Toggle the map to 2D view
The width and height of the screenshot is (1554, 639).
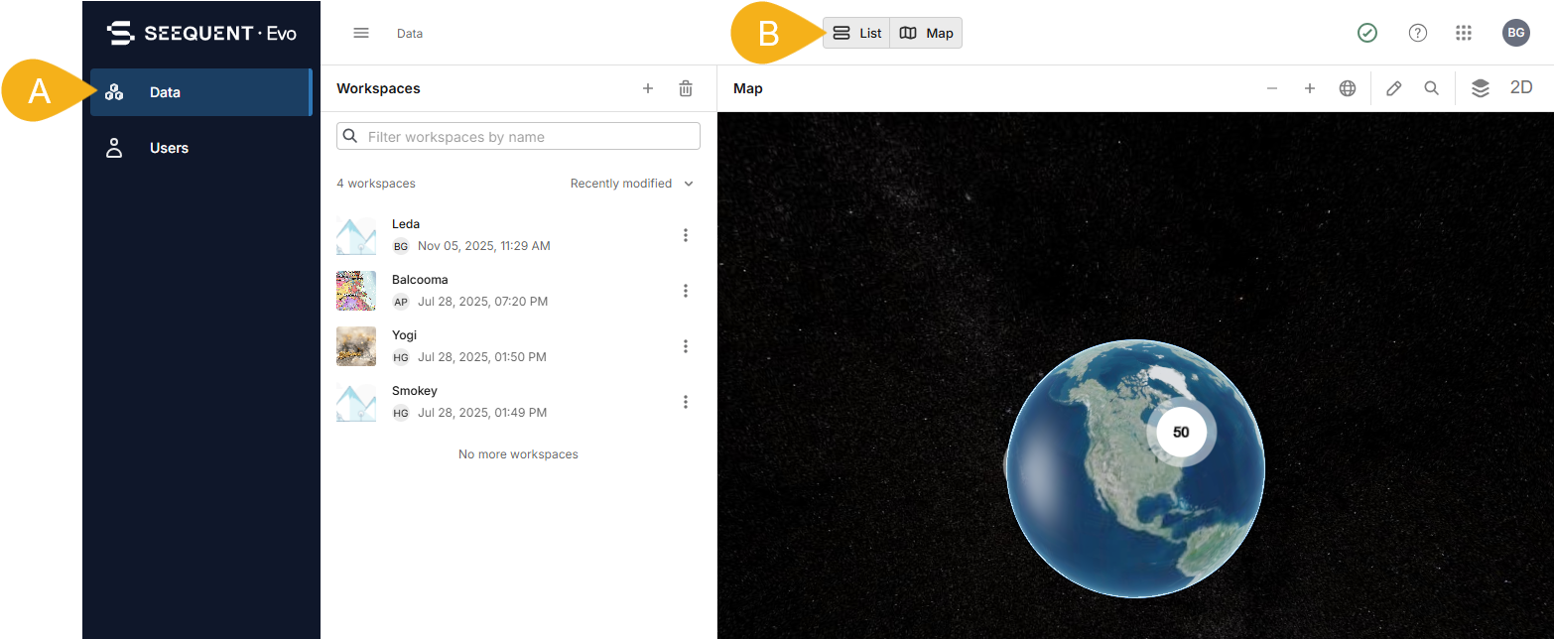click(x=1521, y=87)
